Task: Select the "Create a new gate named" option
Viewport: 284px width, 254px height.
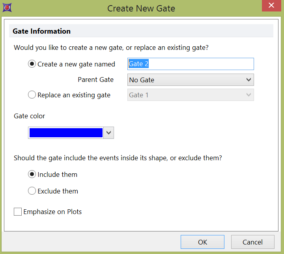Action: pos(32,64)
